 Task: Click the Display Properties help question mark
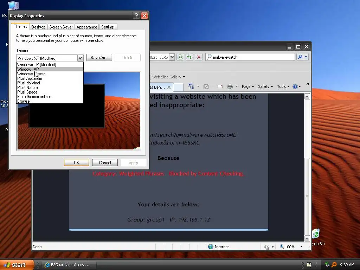(136, 15)
